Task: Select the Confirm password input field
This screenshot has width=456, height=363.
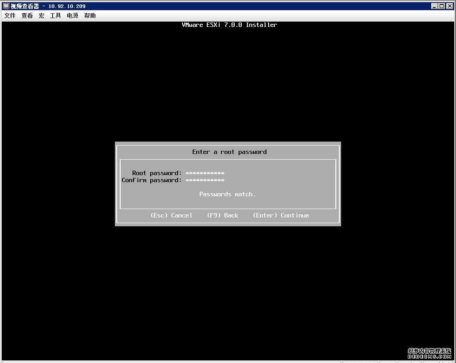Action: (205, 180)
